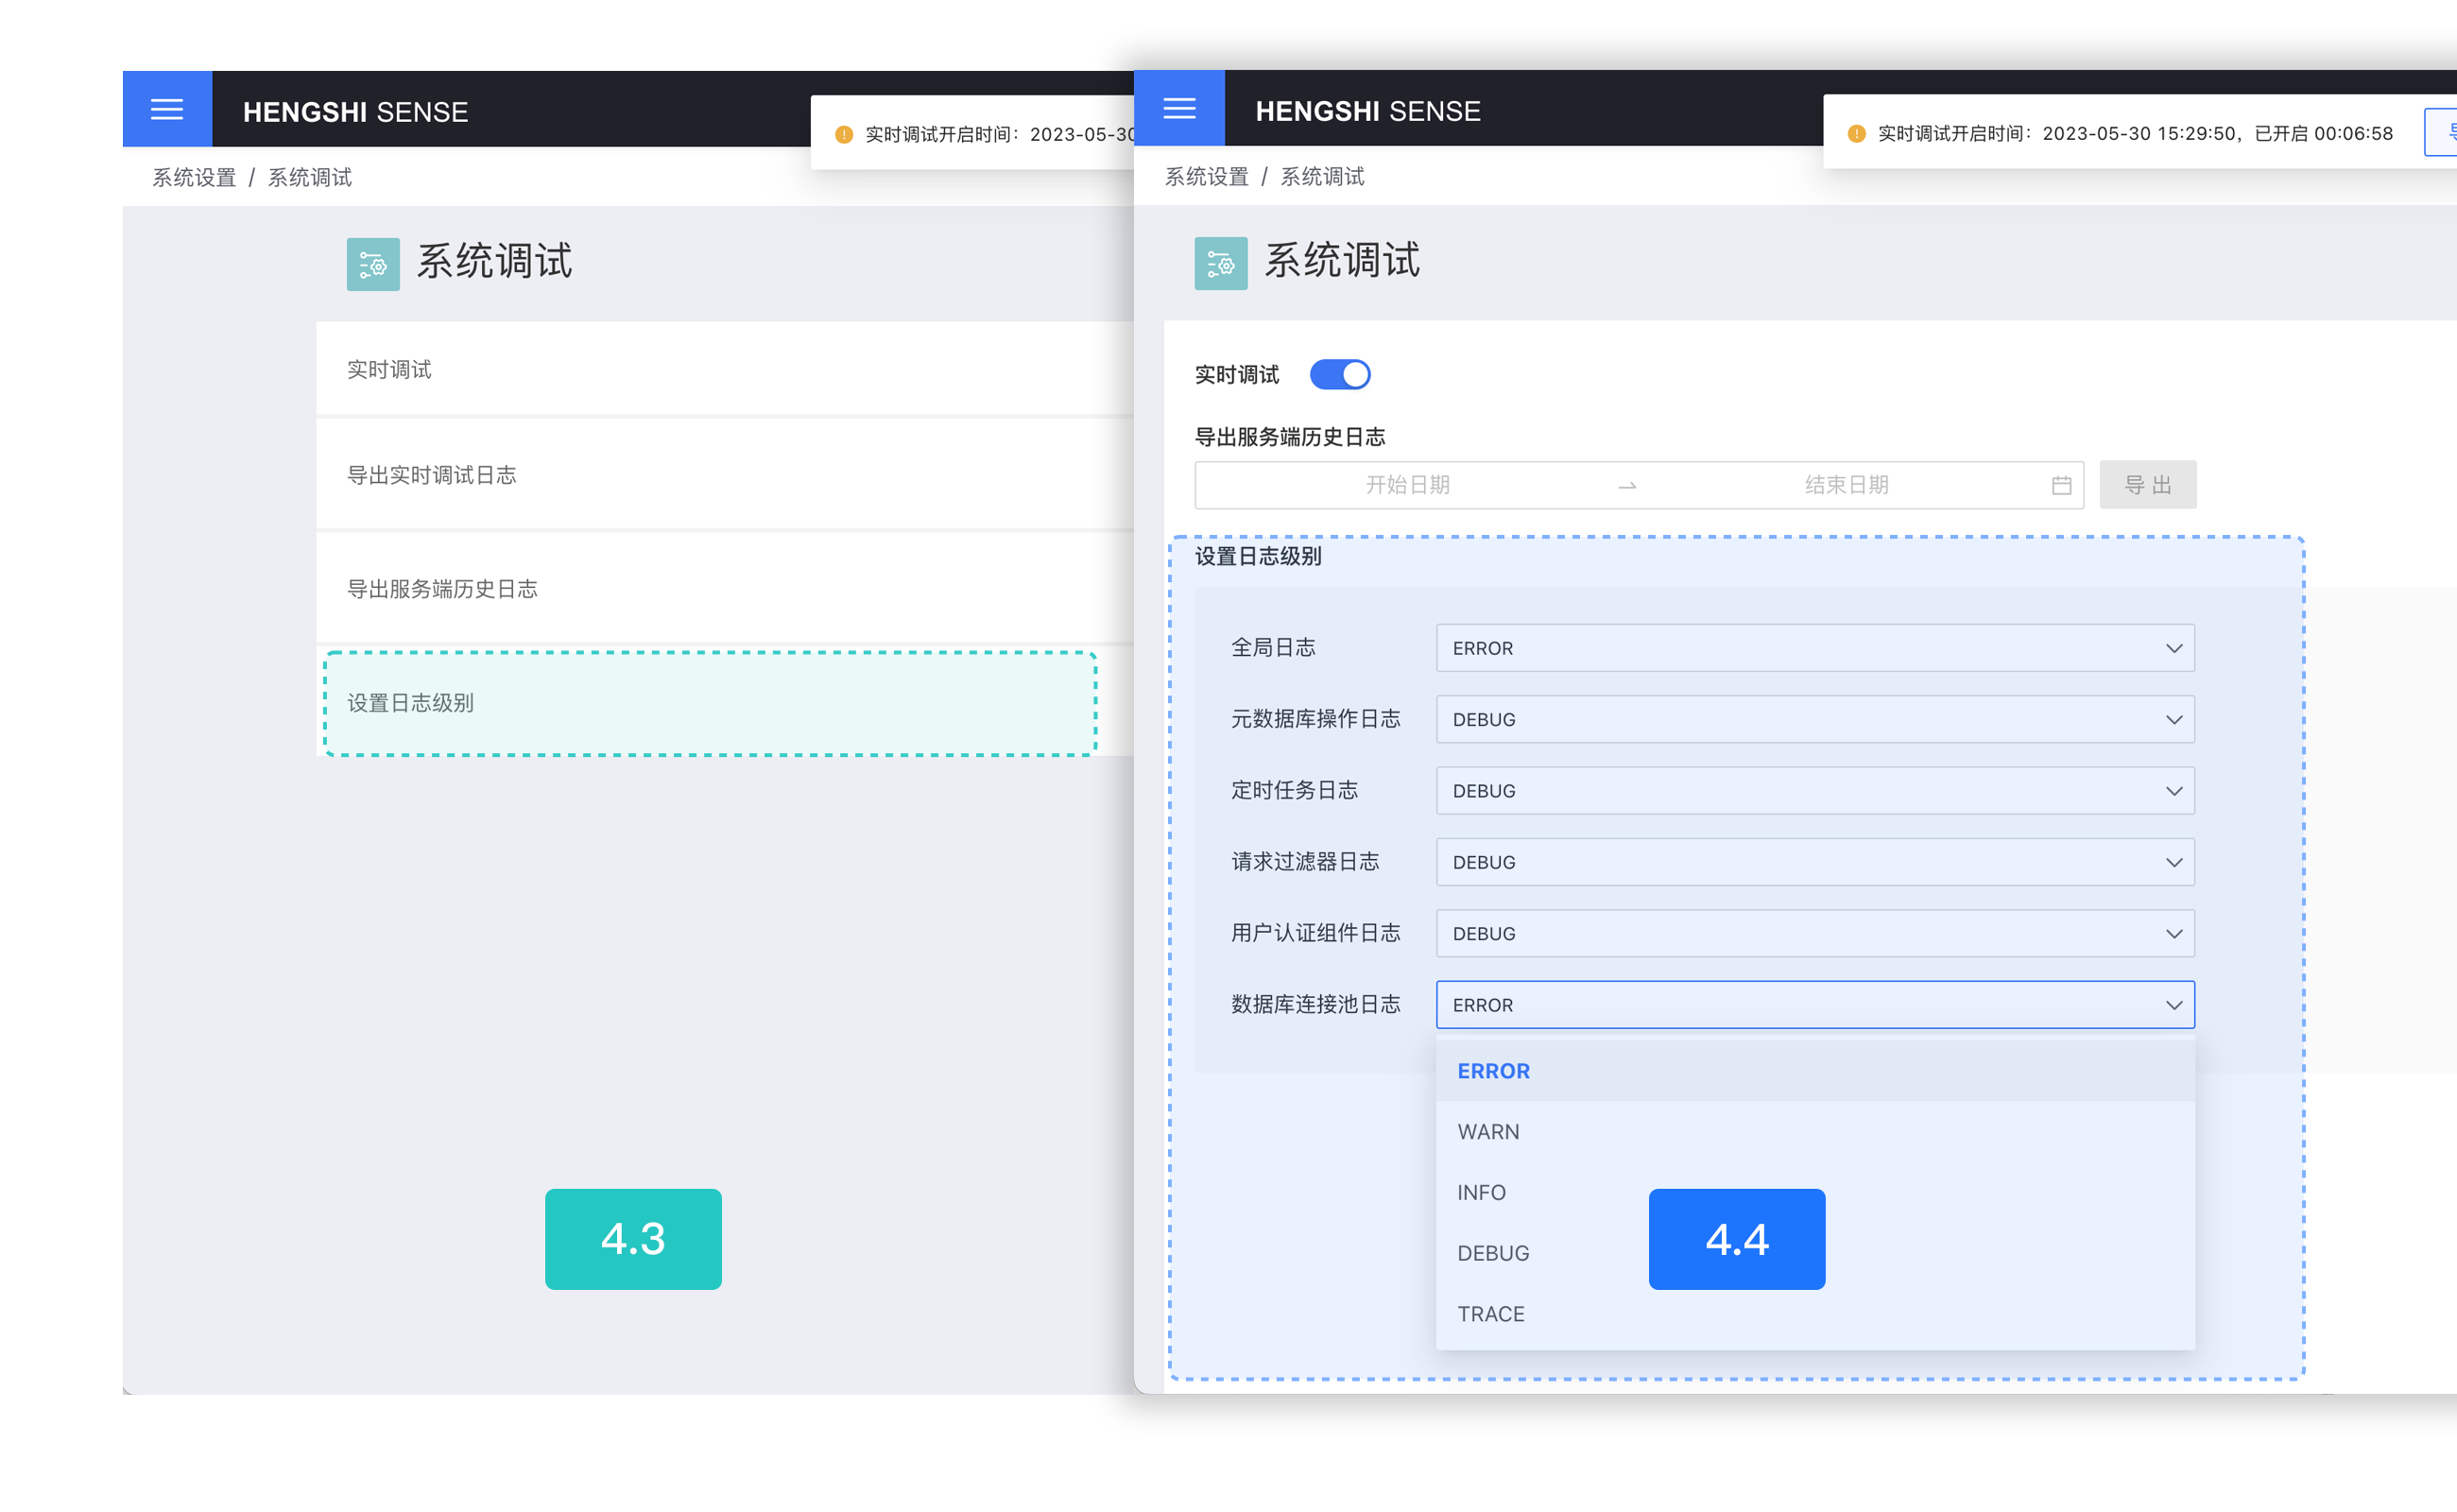This screenshot has width=2457, height=1512.
Task: Click the 导出 export button
Action: pos(2148,485)
